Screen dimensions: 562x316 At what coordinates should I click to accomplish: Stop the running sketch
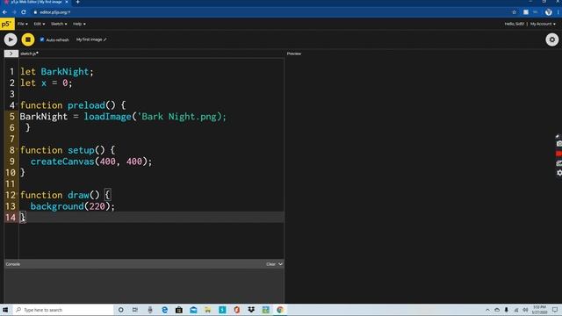point(28,39)
